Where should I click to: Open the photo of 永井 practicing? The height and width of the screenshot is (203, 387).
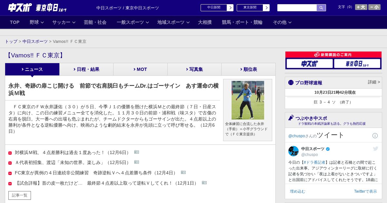point(248,100)
